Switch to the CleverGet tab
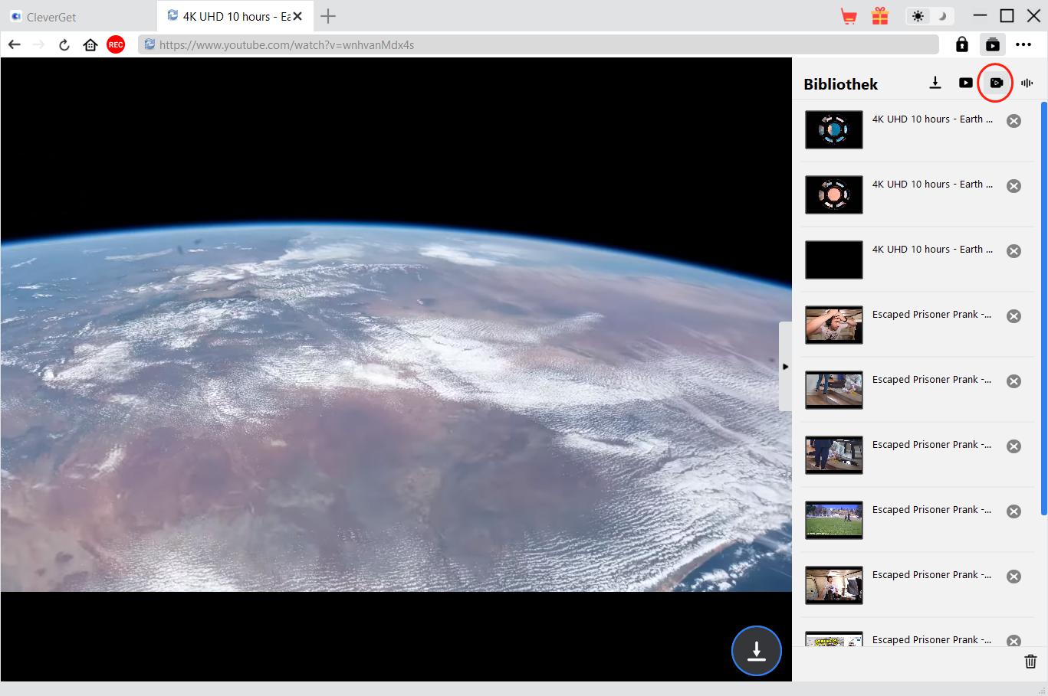The height and width of the screenshot is (696, 1048). (51, 17)
